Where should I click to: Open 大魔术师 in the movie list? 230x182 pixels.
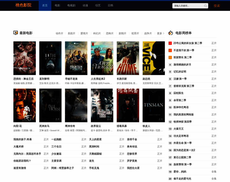click(18, 147)
